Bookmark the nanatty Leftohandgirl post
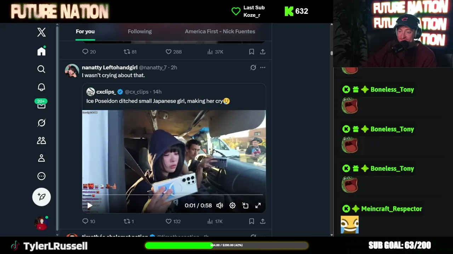Image resolution: width=453 pixels, height=254 pixels. (251, 221)
